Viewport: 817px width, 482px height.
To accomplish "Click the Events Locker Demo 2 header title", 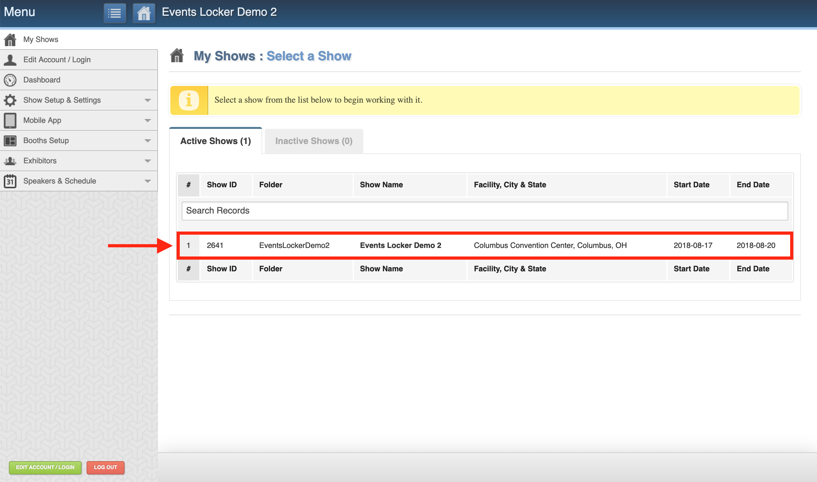I will click(x=219, y=12).
